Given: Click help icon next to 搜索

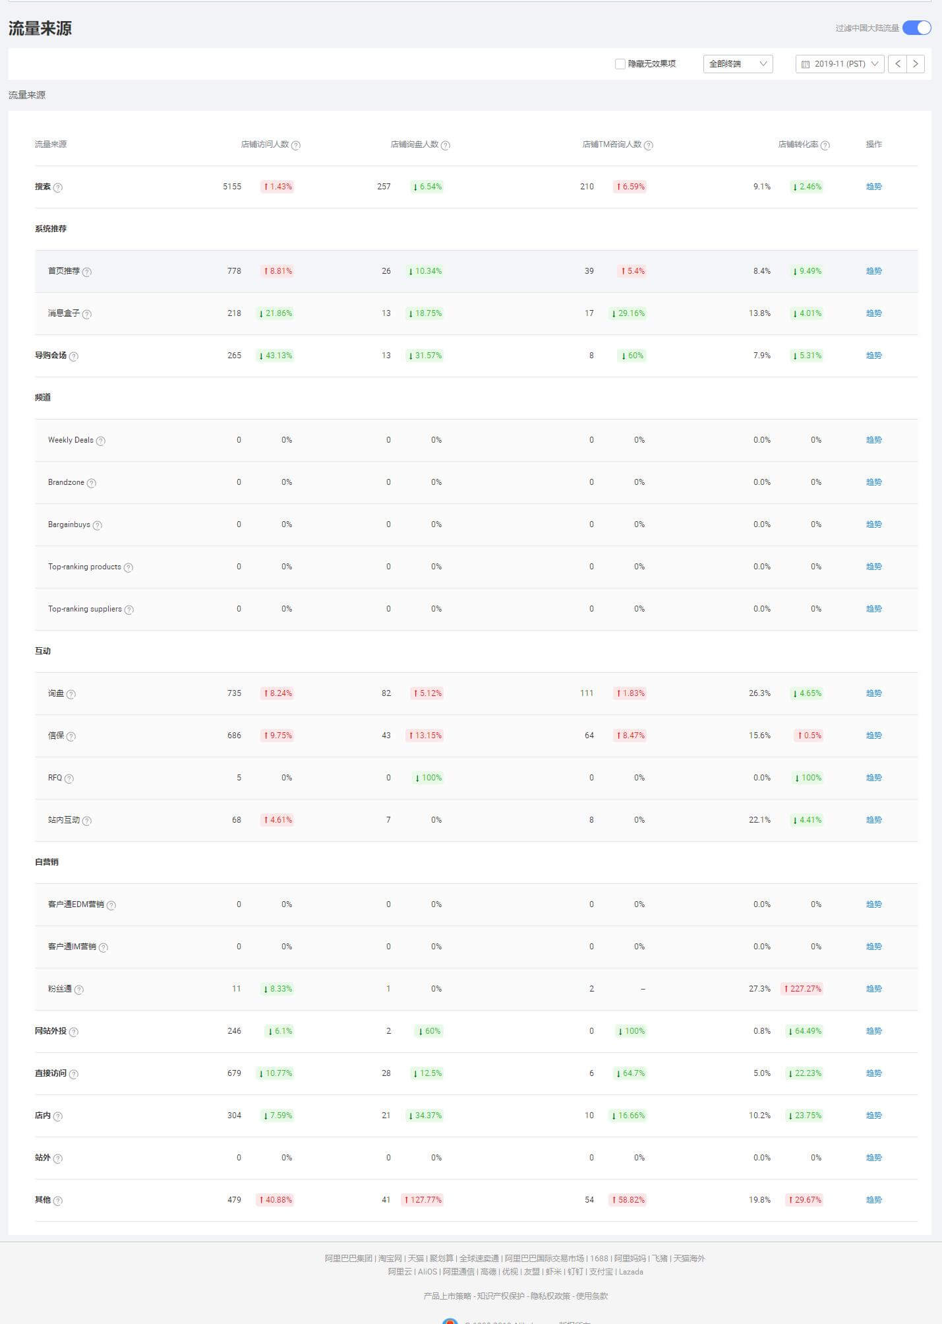Looking at the screenshot, I should click(x=58, y=187).
